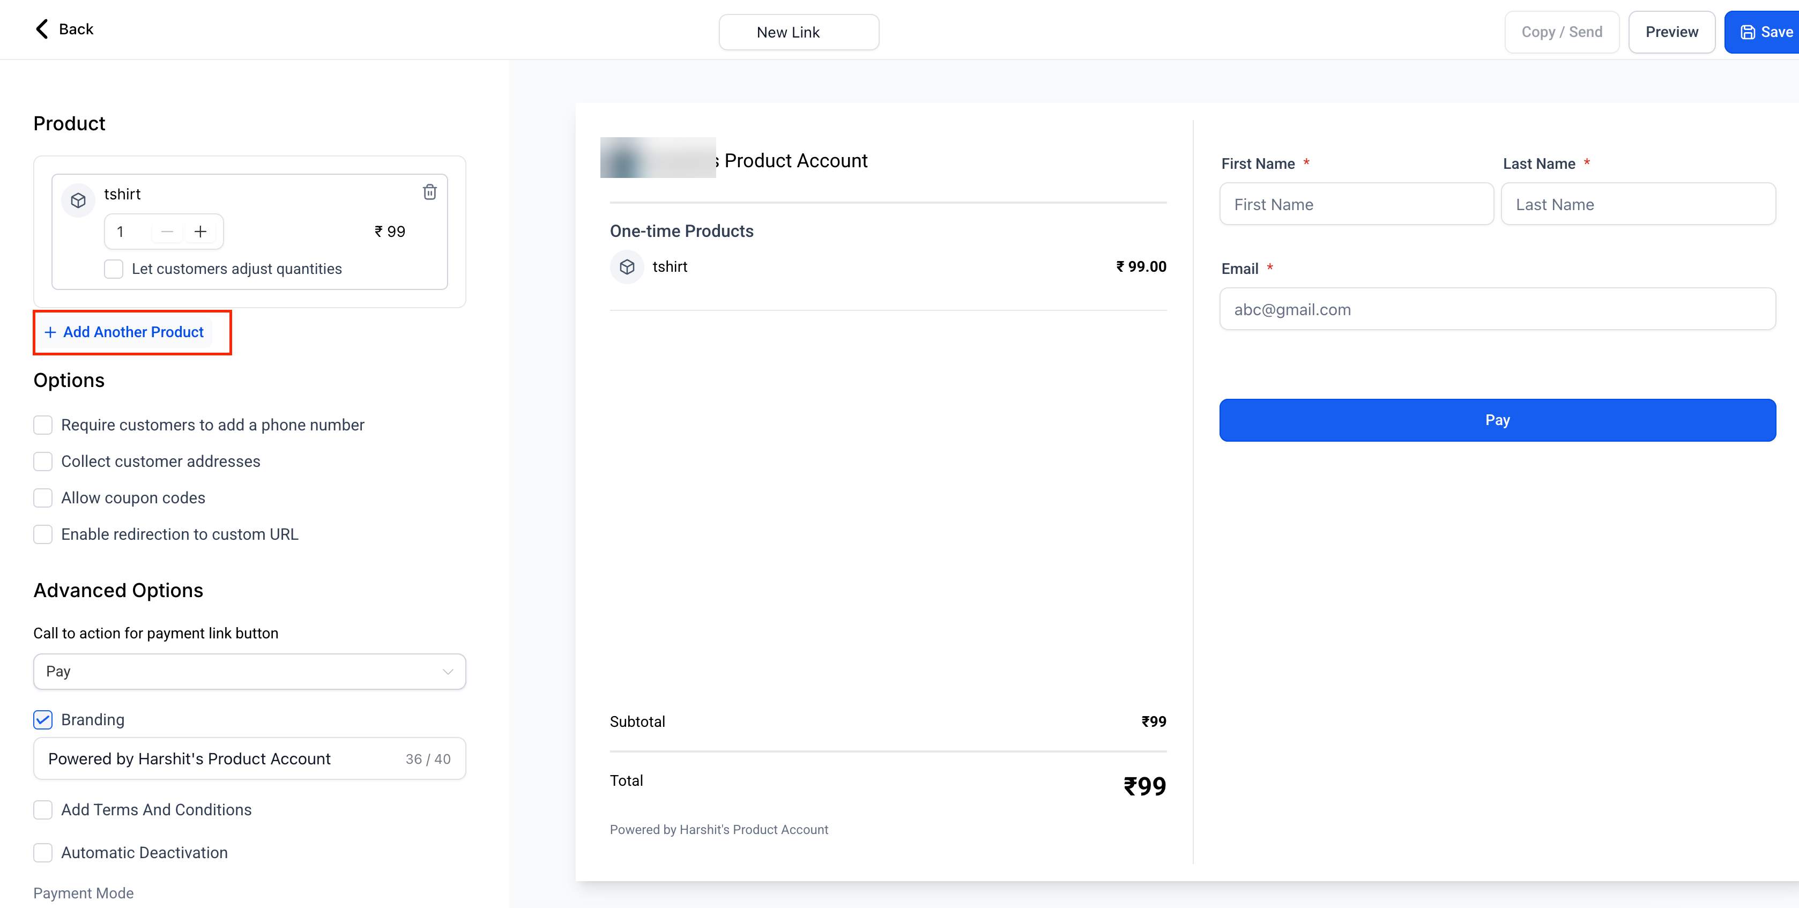Viewport: 1799px width, 908px height.
Task: Decrease tshirt quantity with minus icon
Action: coord(166,231)
